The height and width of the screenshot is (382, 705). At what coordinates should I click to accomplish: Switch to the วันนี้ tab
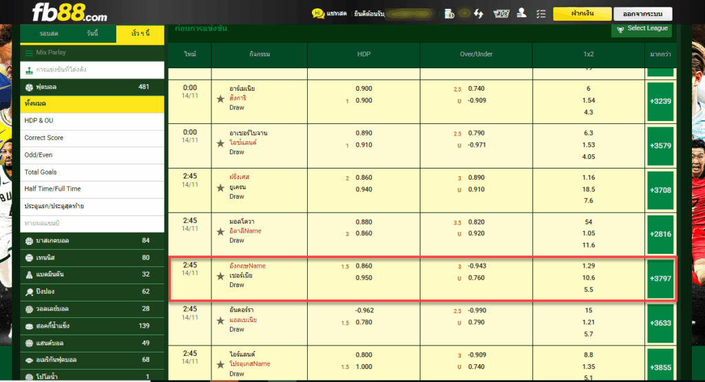(93, 34)
